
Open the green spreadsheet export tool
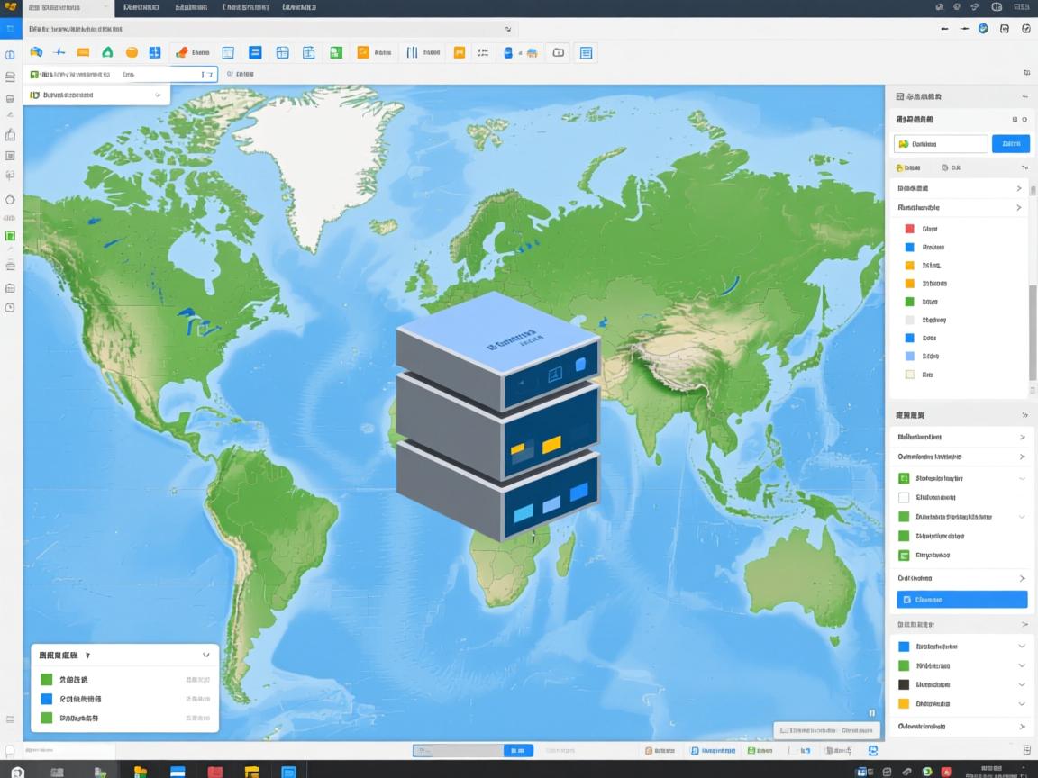(335, 52)
